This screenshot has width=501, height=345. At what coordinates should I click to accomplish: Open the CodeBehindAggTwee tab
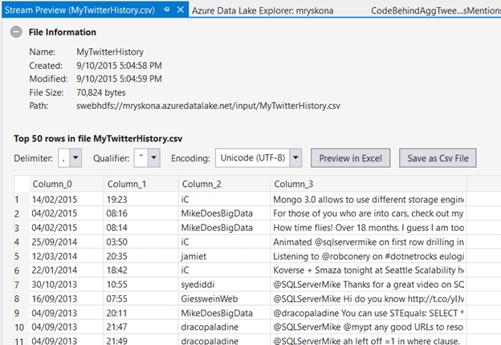pyautogui.click(x=435, y=10)
